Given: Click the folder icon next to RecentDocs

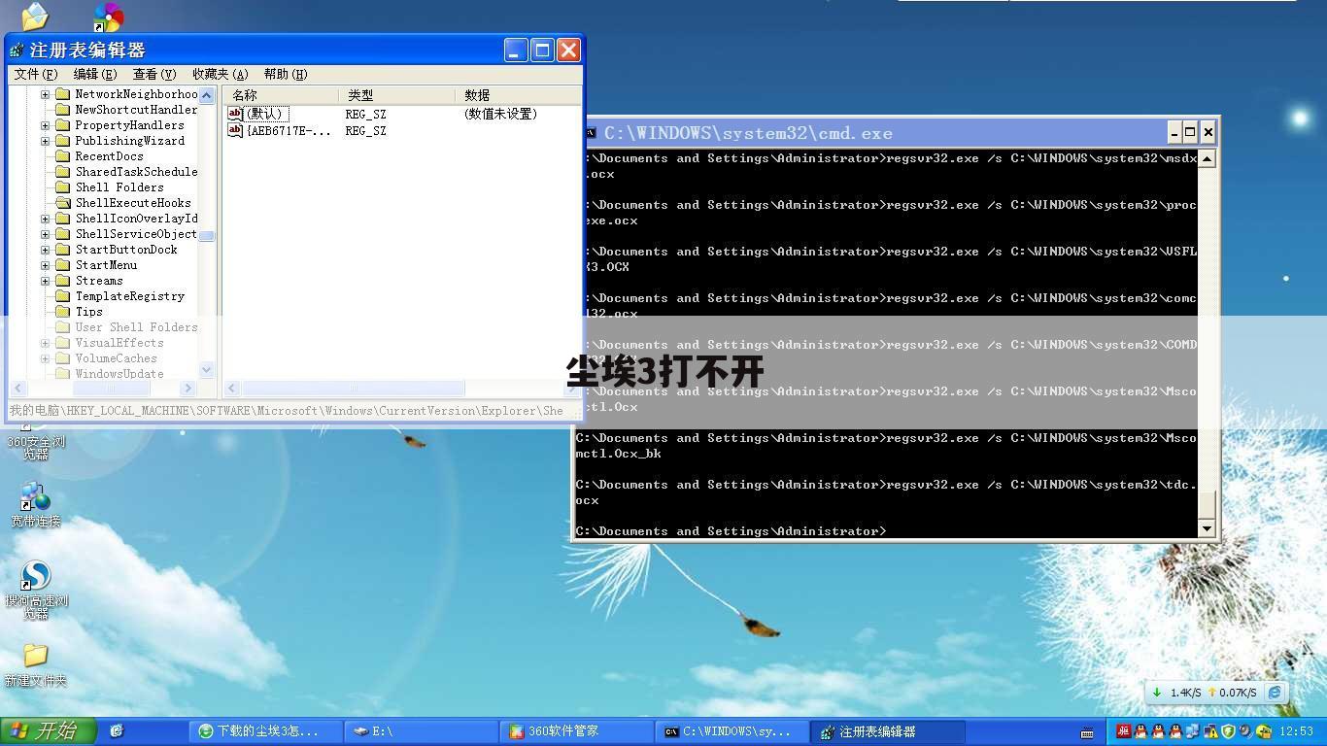Looking at the screenshot, I should pyautogui.click(x=63, y=156).
